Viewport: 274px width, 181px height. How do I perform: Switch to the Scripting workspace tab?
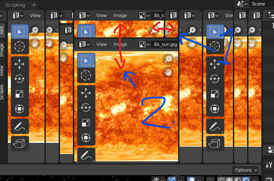click(x=15, y=5)
